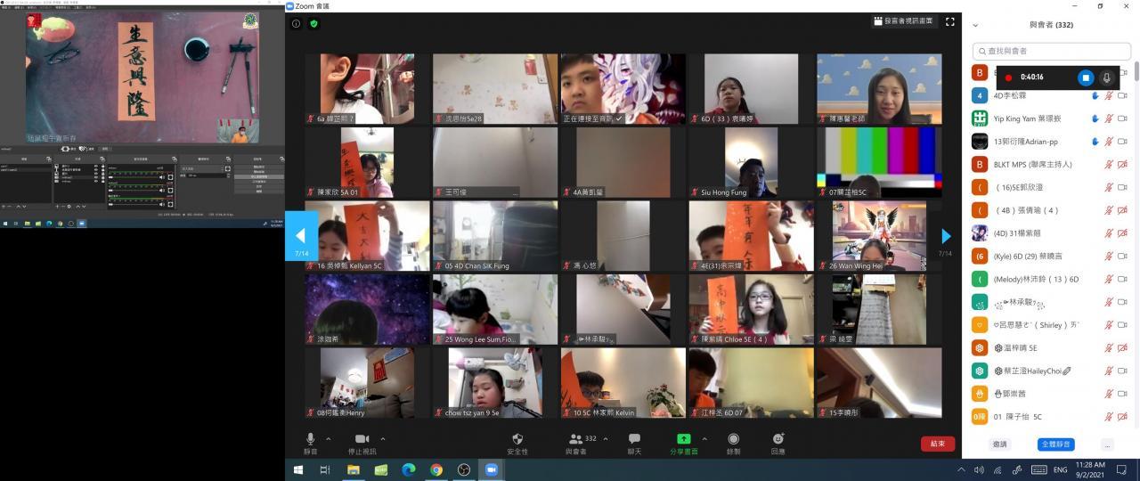
Task: Open the participants panel more options (...)
Action: point(1107,444)
